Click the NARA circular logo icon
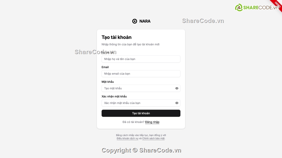Image resolution: width=282 pixels, height=158 pixels. click(134, 21)
